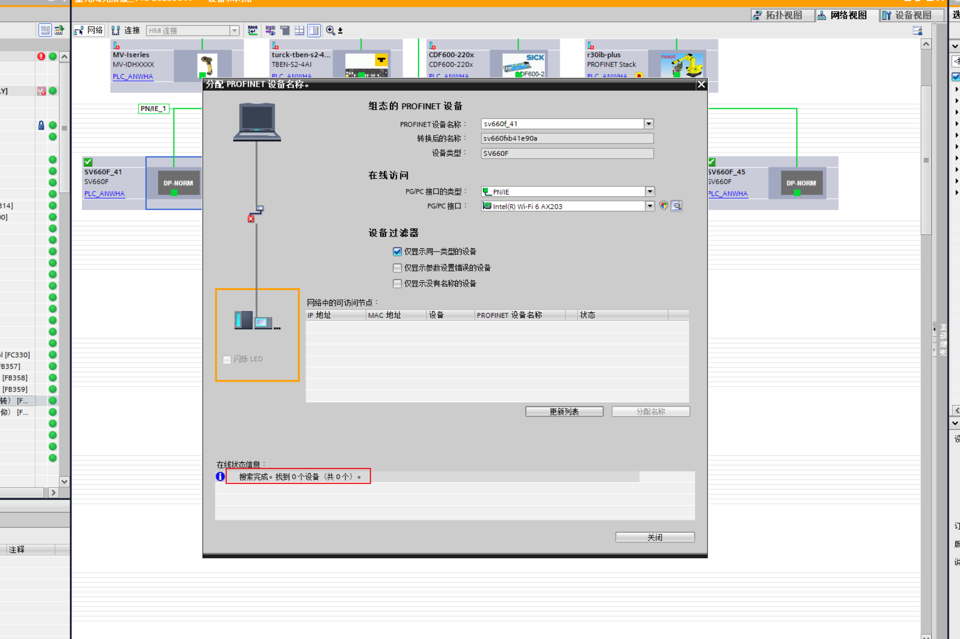Enable show only wrongly configured devices
Image resolution: width=960 pixels, height=639 pixels.
[x=397, y=268]
